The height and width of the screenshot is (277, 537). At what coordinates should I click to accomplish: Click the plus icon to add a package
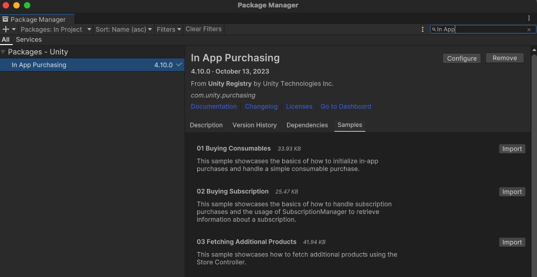pyautogui.click(x=5, y=29)
